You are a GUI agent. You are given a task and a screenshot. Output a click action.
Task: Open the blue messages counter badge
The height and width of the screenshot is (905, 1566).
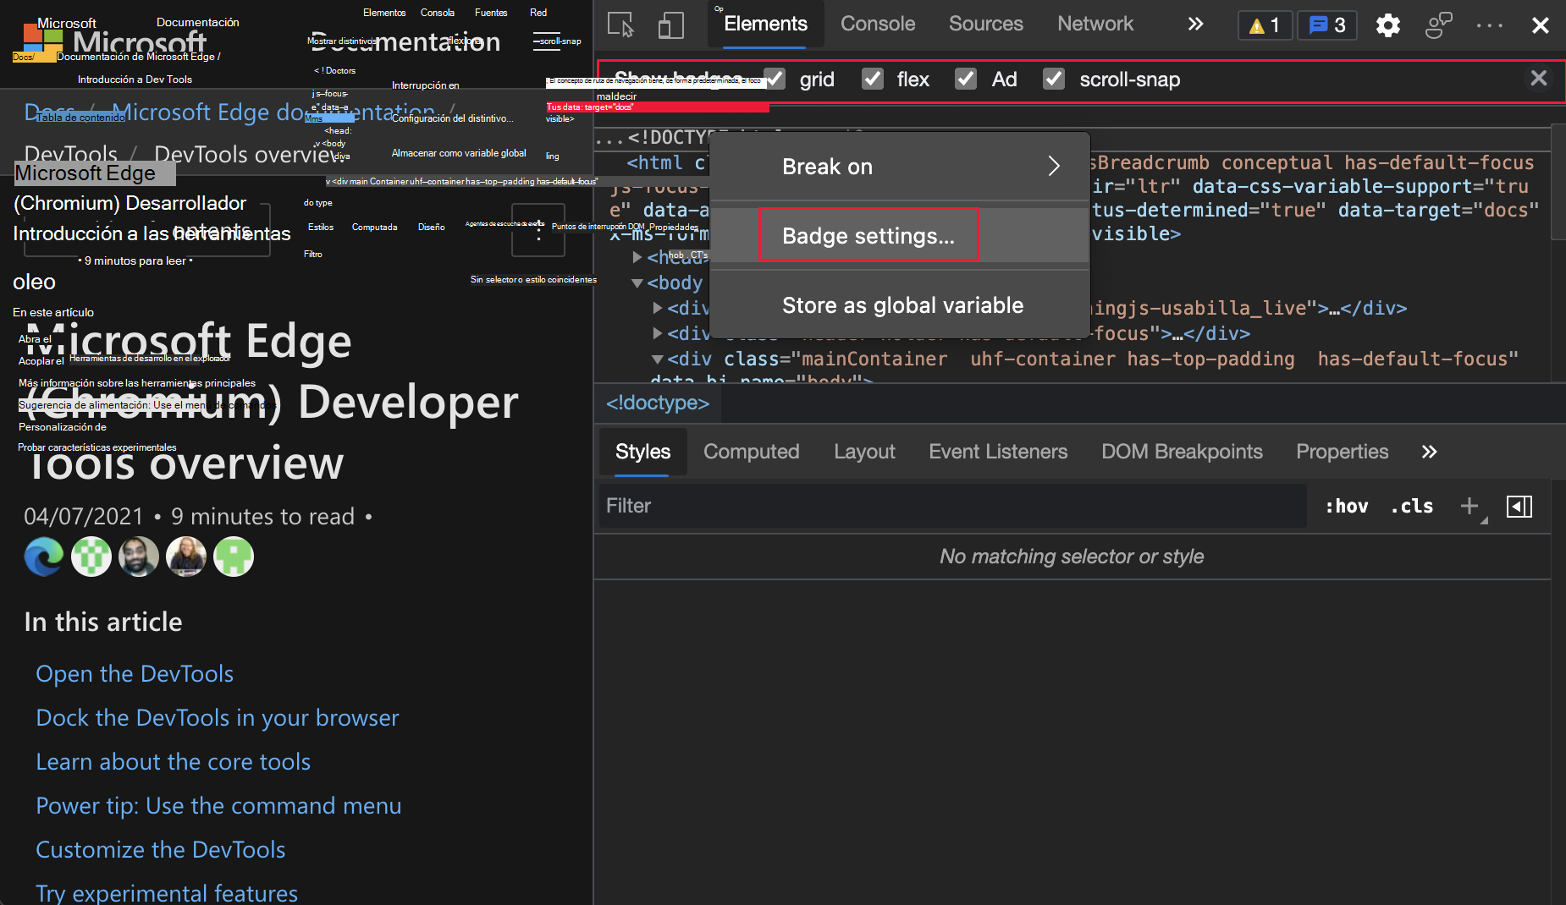pyautogui.click(x=1326, y=25)
